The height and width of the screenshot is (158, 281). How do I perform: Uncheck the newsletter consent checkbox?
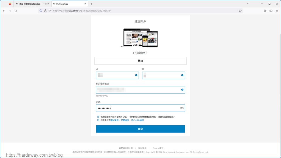point(98,117)
